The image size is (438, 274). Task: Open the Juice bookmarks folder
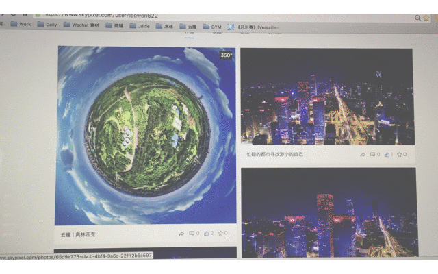(140, 26)
